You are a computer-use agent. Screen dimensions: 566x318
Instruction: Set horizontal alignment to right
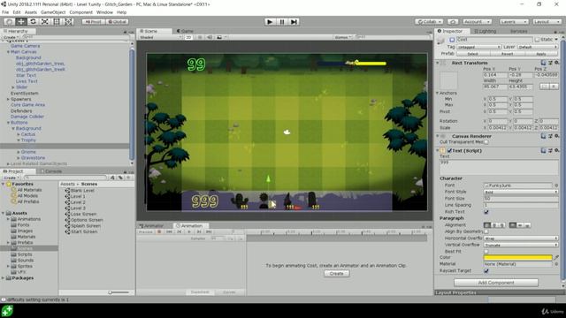click(x=501, y=225)
